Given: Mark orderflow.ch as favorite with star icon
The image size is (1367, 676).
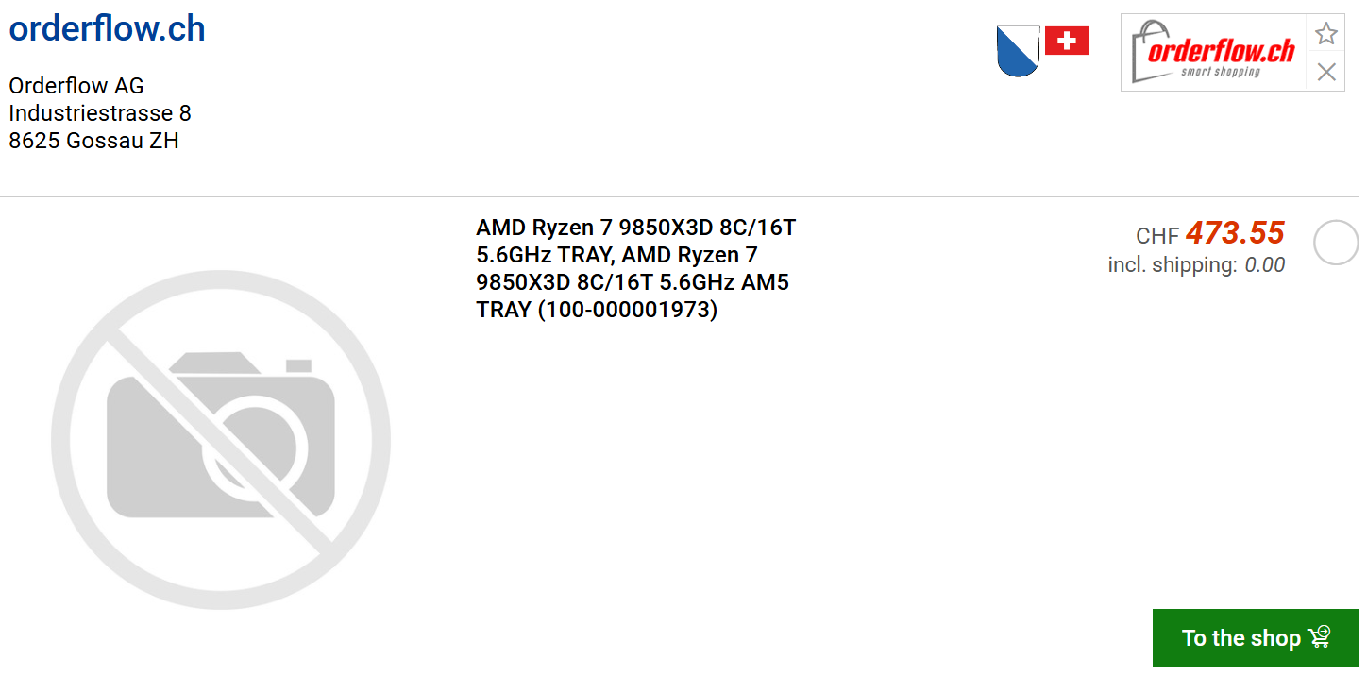Looking at the screenshot, I should (x=1326, y=34).
